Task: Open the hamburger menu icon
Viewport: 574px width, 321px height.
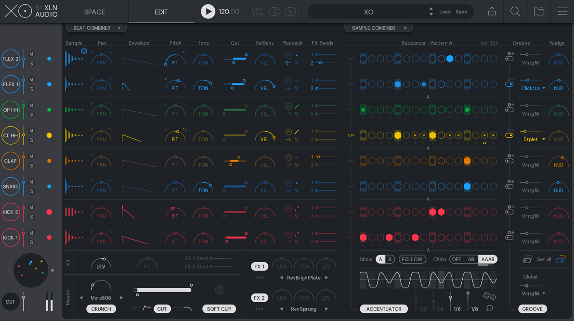Action: click(562, 12)
